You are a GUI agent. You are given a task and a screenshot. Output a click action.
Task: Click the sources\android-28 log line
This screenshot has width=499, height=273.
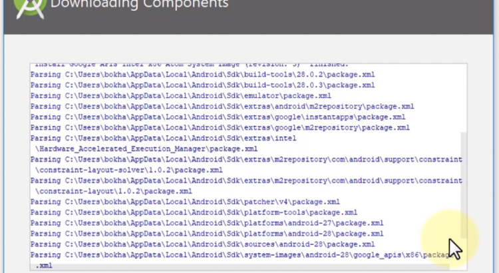coord(202,244)
